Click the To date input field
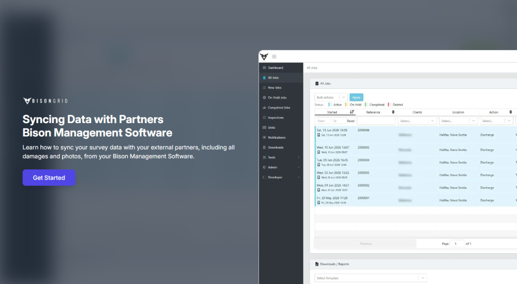The height and width of the screenshot is (284, 517). pos(339,121)
